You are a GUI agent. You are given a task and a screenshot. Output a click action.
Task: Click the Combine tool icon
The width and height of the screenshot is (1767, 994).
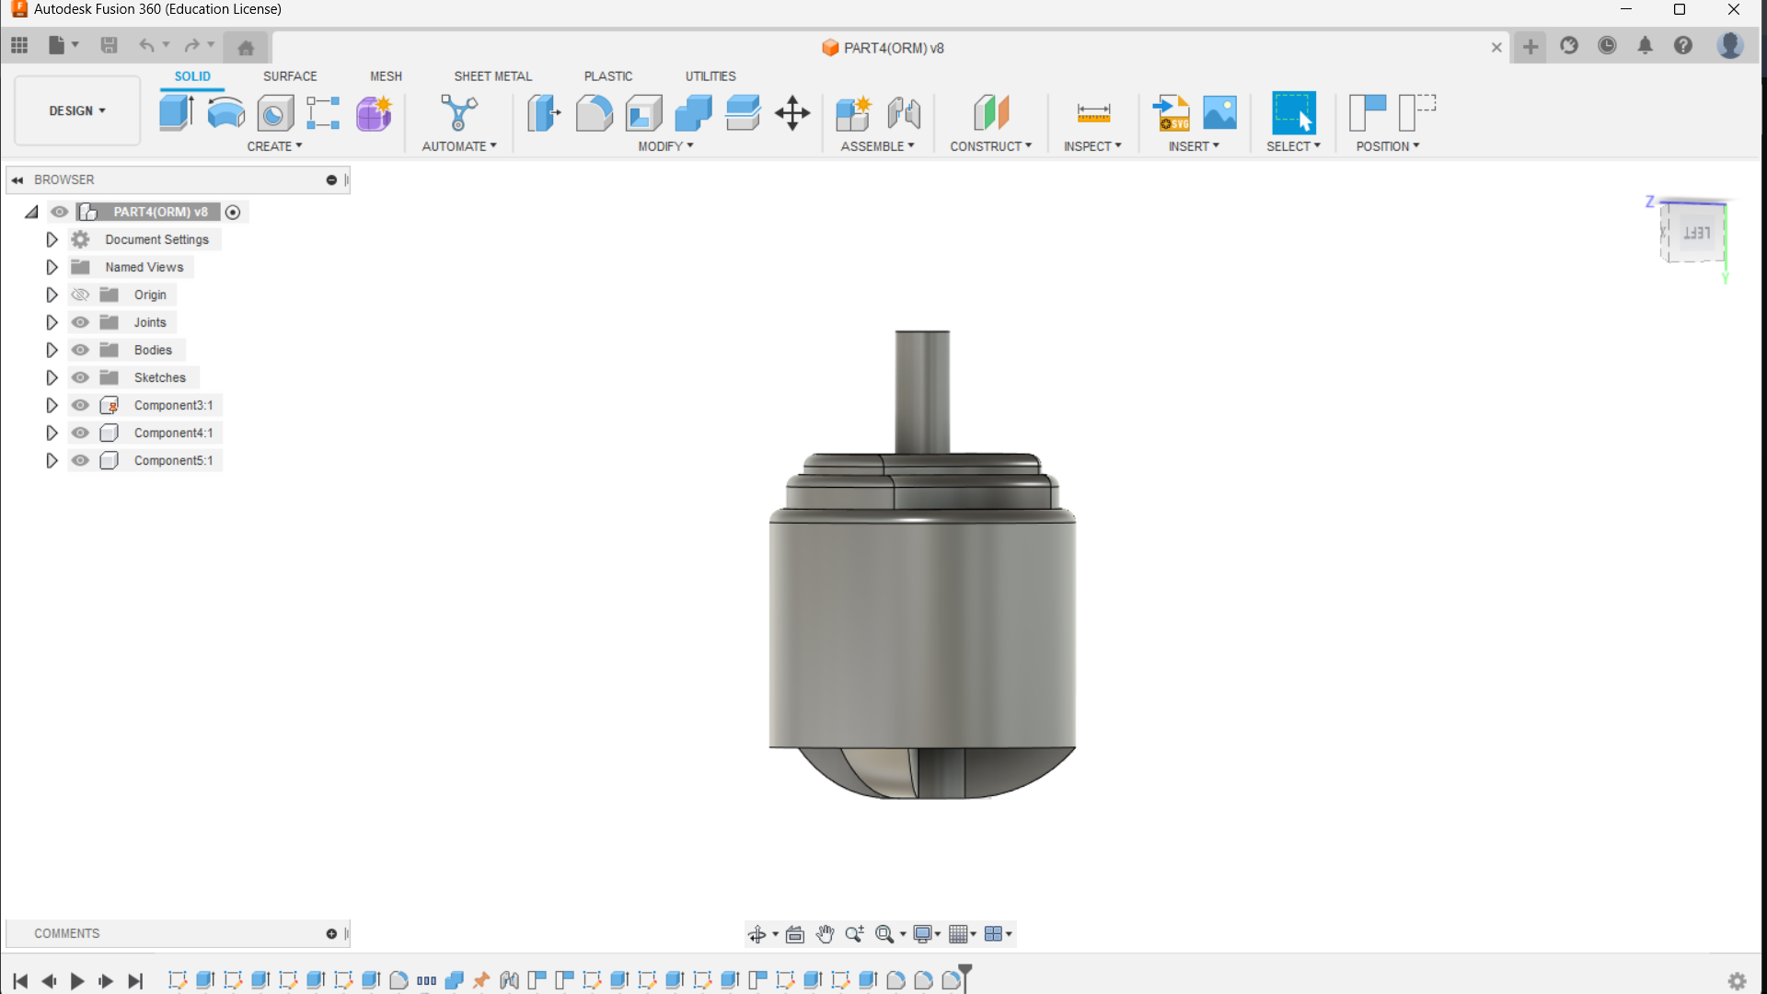coord(693,112)
